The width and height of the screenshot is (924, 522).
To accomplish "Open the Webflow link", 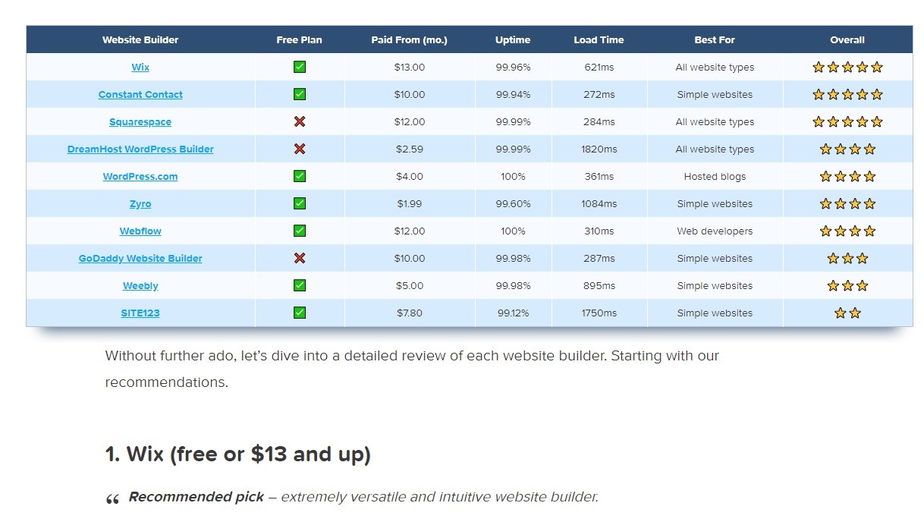I will 140,231.
